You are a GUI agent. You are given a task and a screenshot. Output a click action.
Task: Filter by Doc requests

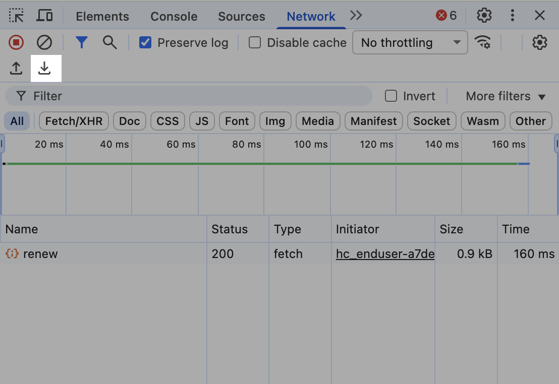pos(130,121)
